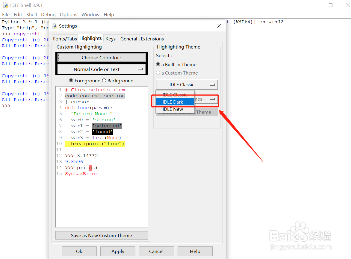Viewport: 351px width, 259px height.
Task: Click the 'func' definition name in sample
Action: pyautogui.click(x=83, y=108)
